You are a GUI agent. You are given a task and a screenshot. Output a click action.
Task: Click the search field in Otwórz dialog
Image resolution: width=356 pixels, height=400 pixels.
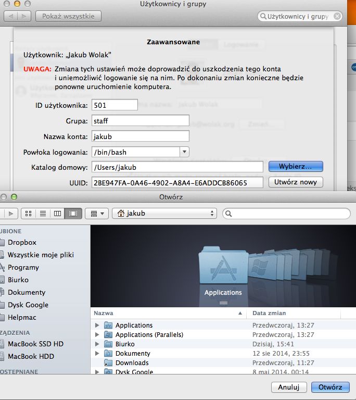[286, 214]
